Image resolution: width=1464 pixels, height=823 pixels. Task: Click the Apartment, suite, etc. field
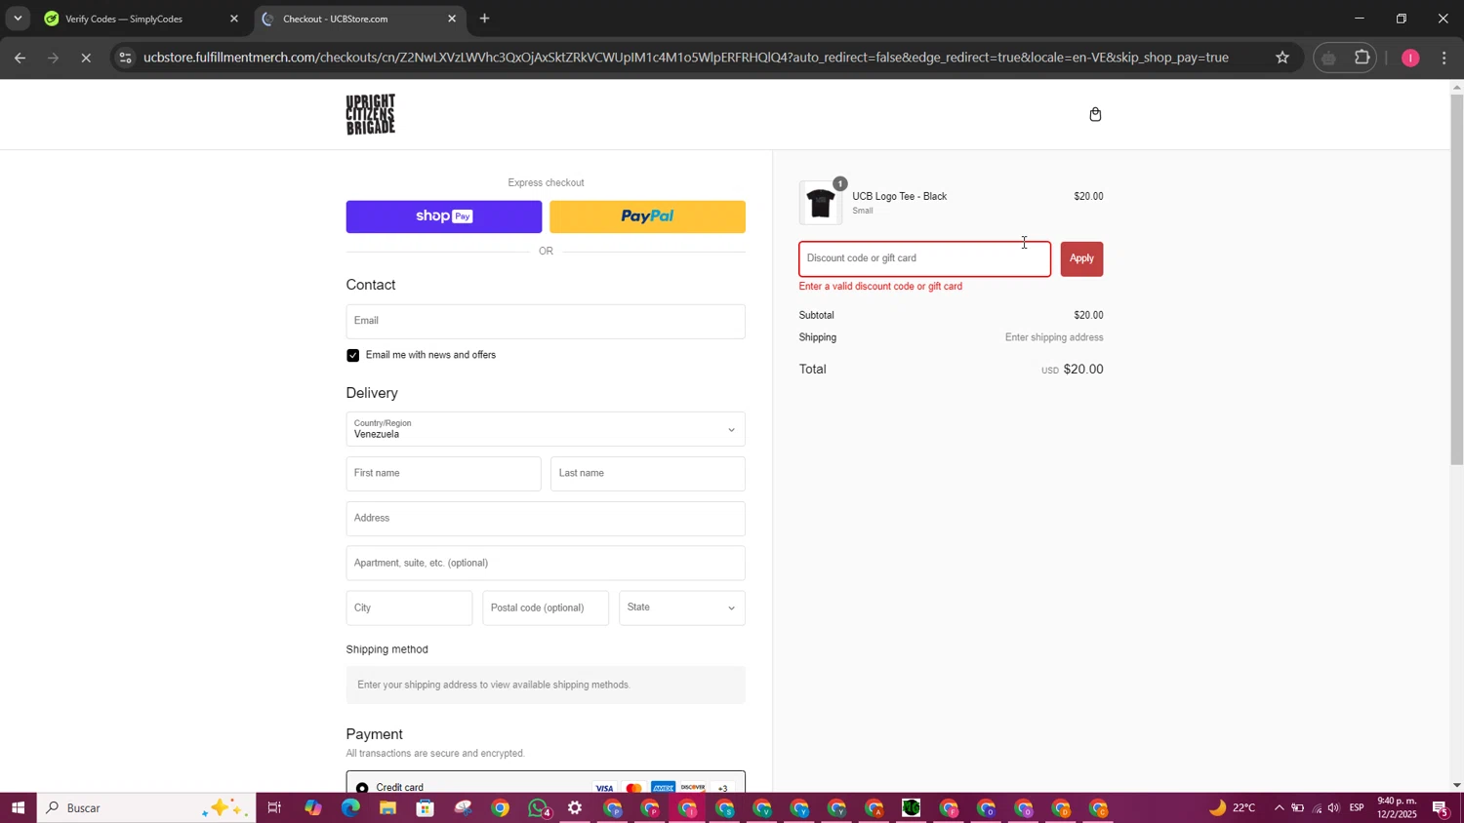tap(546, 564)
